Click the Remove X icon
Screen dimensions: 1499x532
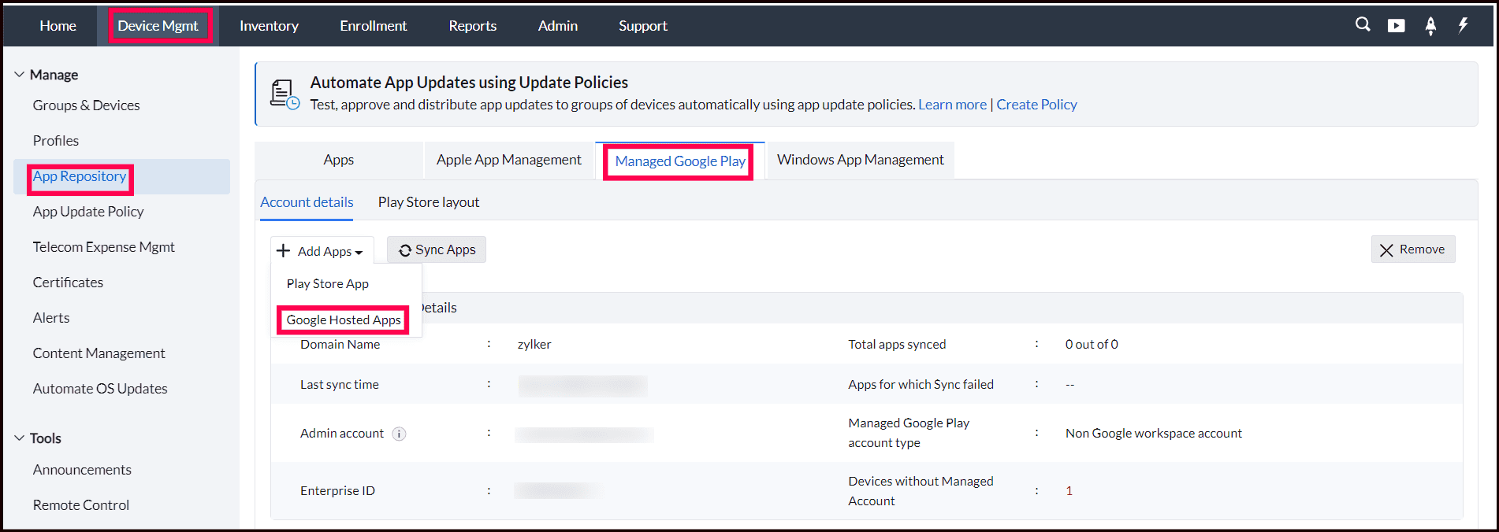[1386, 250]
